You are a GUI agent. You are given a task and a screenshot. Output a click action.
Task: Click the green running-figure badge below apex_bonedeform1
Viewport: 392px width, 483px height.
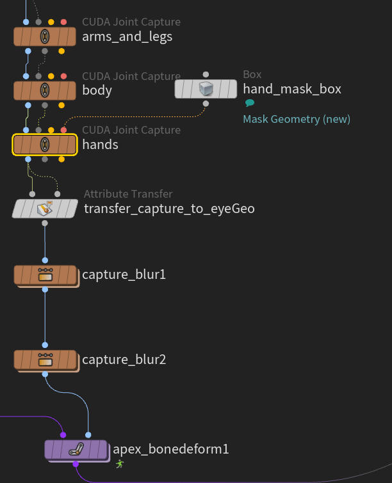tap(120, 464)
